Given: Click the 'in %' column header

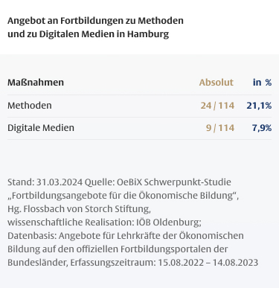Looking at the screenshot, I should (262, 83).
